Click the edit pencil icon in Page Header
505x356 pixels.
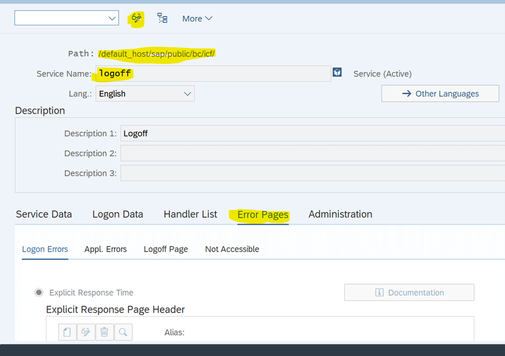tap(86, 332)
